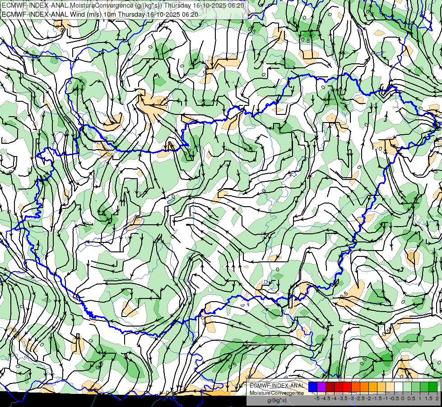Pick the dark red swatch between -4.5 and -4
Screen dimensions: 442x407
[330, 387]
